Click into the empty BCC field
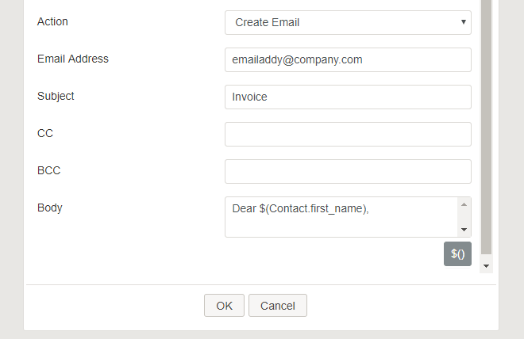The width and height of the screenshot is (524, 339). click(x=348, y=172)
